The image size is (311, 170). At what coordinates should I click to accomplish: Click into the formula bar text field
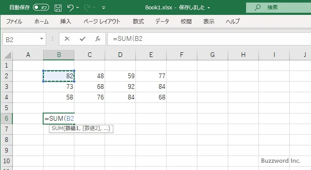click(205, 39)
